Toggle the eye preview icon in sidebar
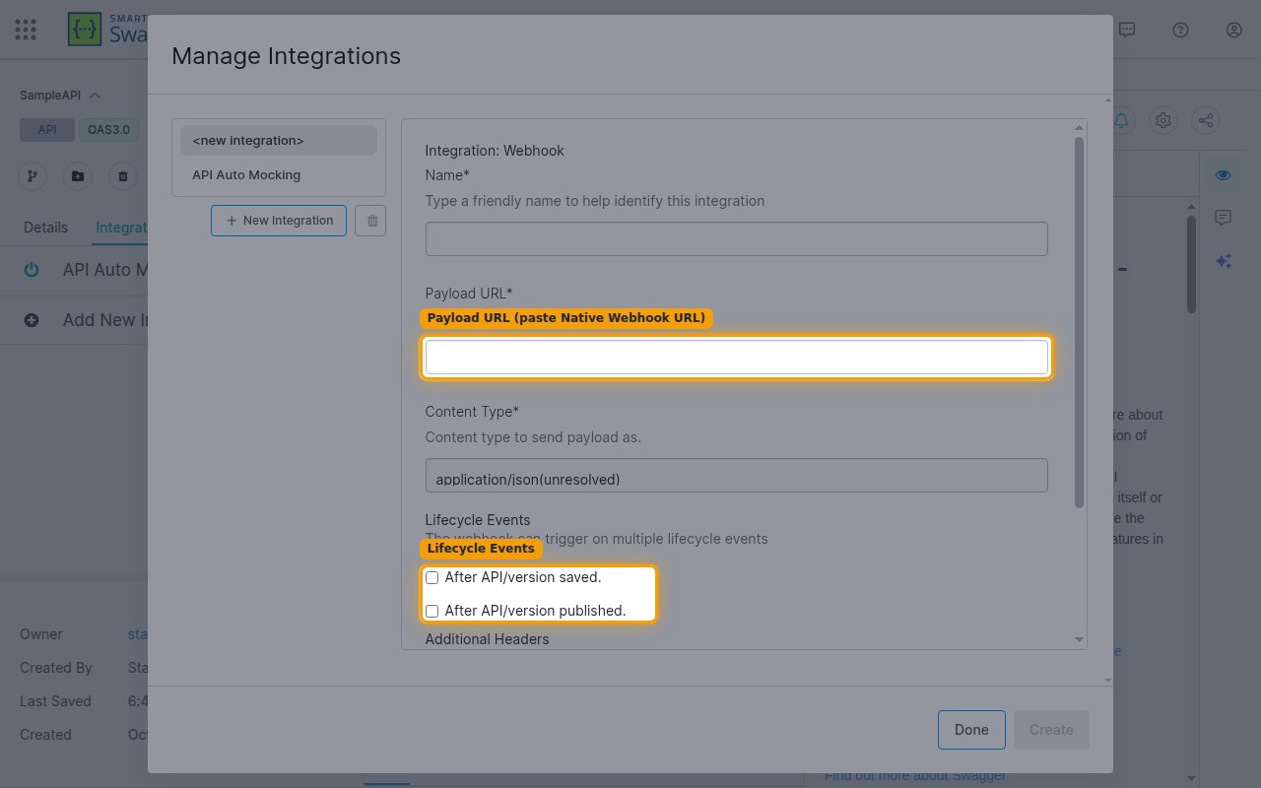 (x=1223, y=174)
